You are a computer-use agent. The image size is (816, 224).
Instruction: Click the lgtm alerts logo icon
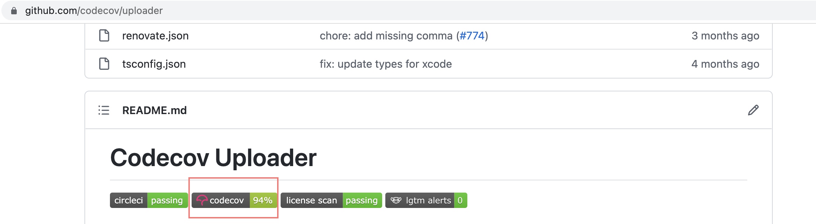click(x=396, y=200)
